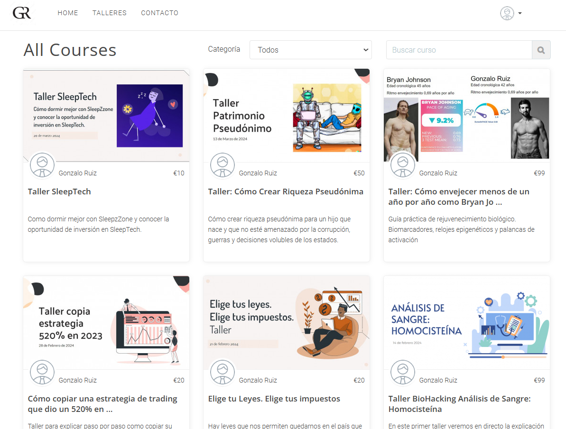This screenshot has height=429, width=566.
Task: Click instructor avatar on Bryan Johnson workshop card
Action: click(403, 165)
